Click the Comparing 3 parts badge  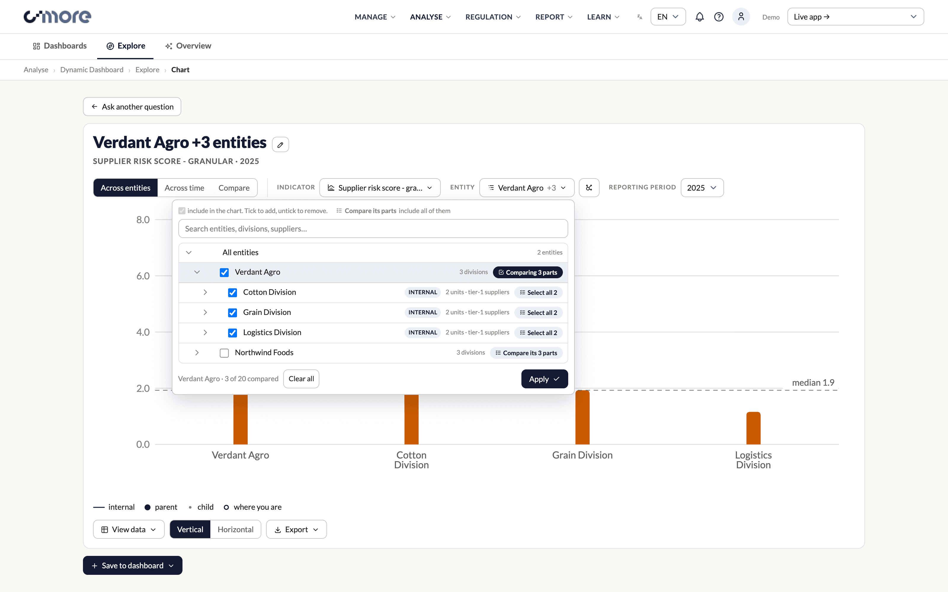pyautogui.click(x=528, y=273)
